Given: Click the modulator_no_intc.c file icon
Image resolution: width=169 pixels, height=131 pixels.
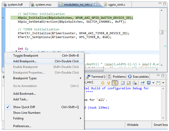Looking at the screenshot, I should (61, 5).
